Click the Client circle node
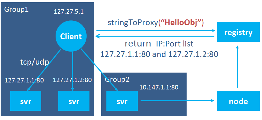This screenshot has width=262, height=120. coord(71,36)
